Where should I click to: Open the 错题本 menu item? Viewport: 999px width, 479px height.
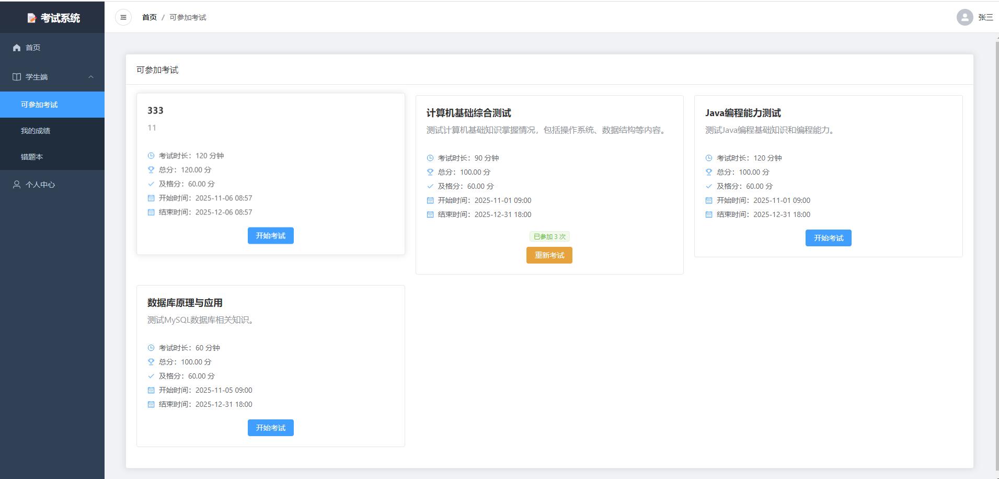[32, 157]
